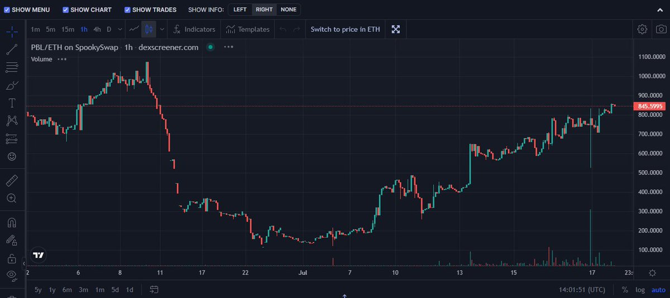Enable magnet mode for drawings
This screenshot has height=298, width=670.
(12, 222)
